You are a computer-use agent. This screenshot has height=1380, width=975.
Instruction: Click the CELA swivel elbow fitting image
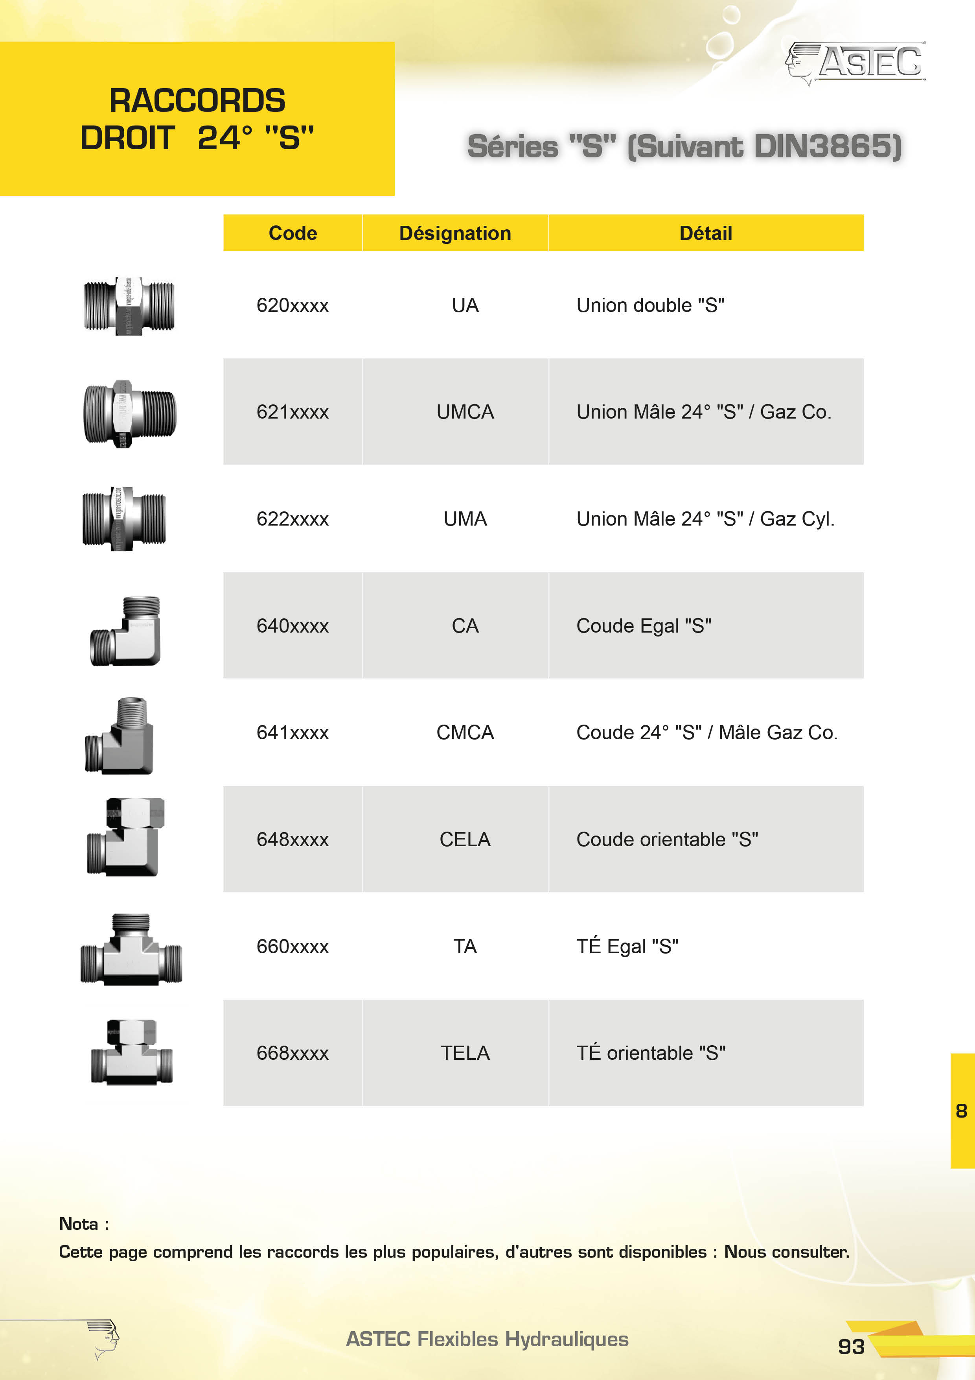(x=125, y=837)
